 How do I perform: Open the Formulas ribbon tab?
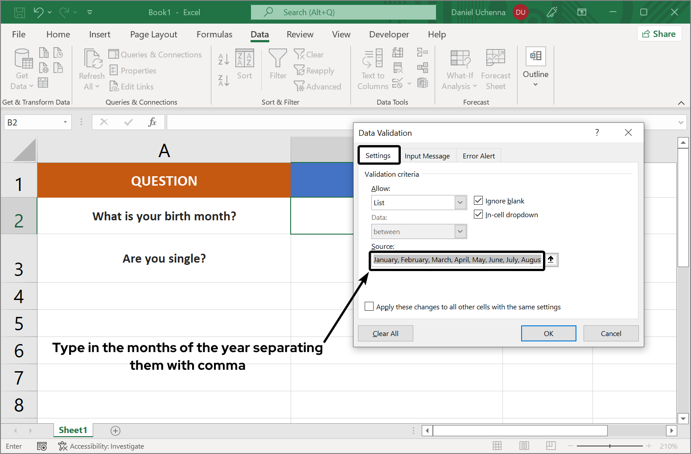(214, 34)
